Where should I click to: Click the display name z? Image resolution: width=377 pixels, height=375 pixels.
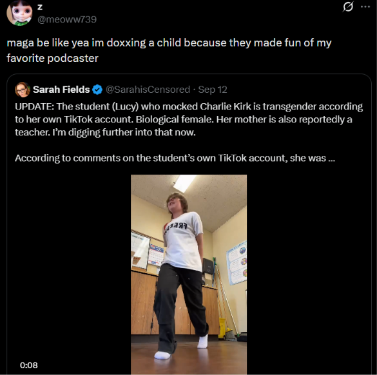(40, 7)
